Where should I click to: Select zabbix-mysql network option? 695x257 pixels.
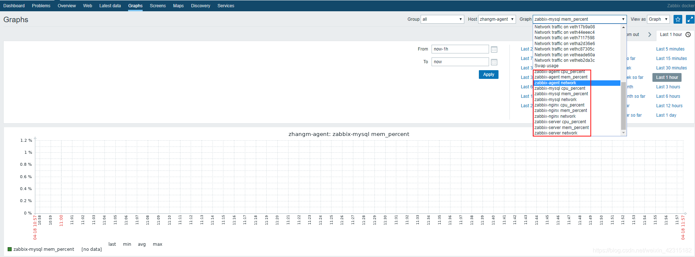click(577, 100)
